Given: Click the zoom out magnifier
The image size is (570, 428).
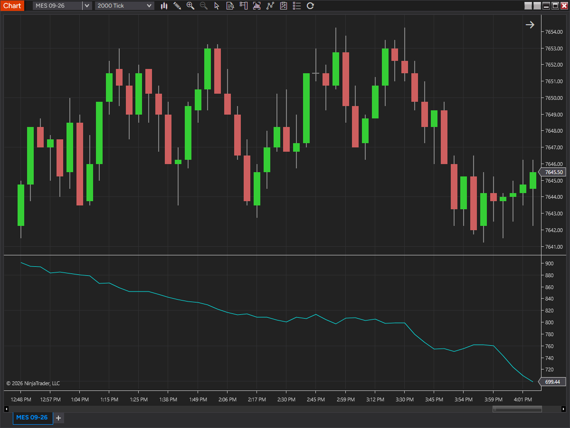Looking at the screenshot, I should click(204, 6).
